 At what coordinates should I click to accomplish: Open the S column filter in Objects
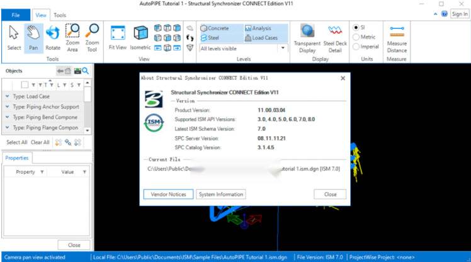[x=79, y=85]
